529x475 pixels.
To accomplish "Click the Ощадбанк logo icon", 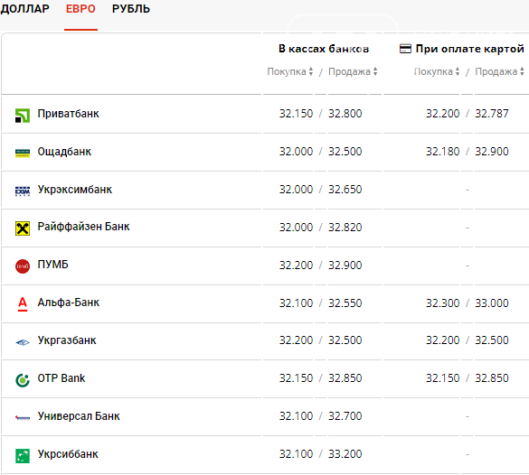I will point(23,154).
